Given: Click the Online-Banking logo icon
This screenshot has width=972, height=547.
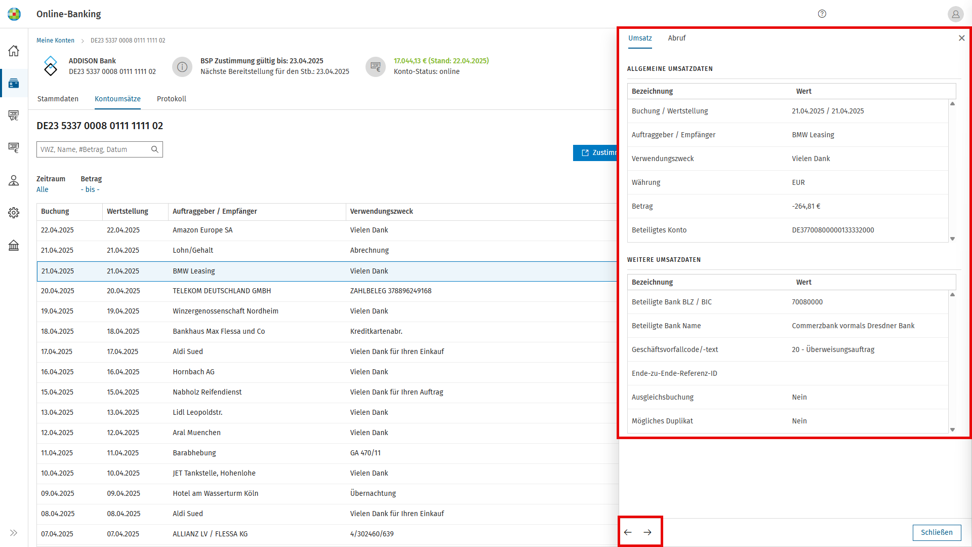Looking at the screenshot, I should tap(14, 14).
